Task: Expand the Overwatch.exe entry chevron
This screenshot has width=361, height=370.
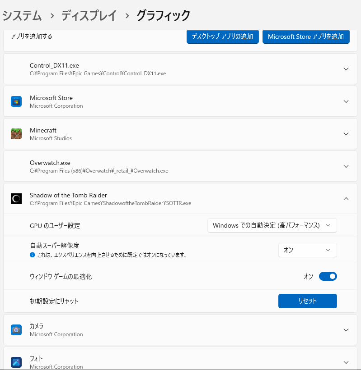Action: coord(346,166)
